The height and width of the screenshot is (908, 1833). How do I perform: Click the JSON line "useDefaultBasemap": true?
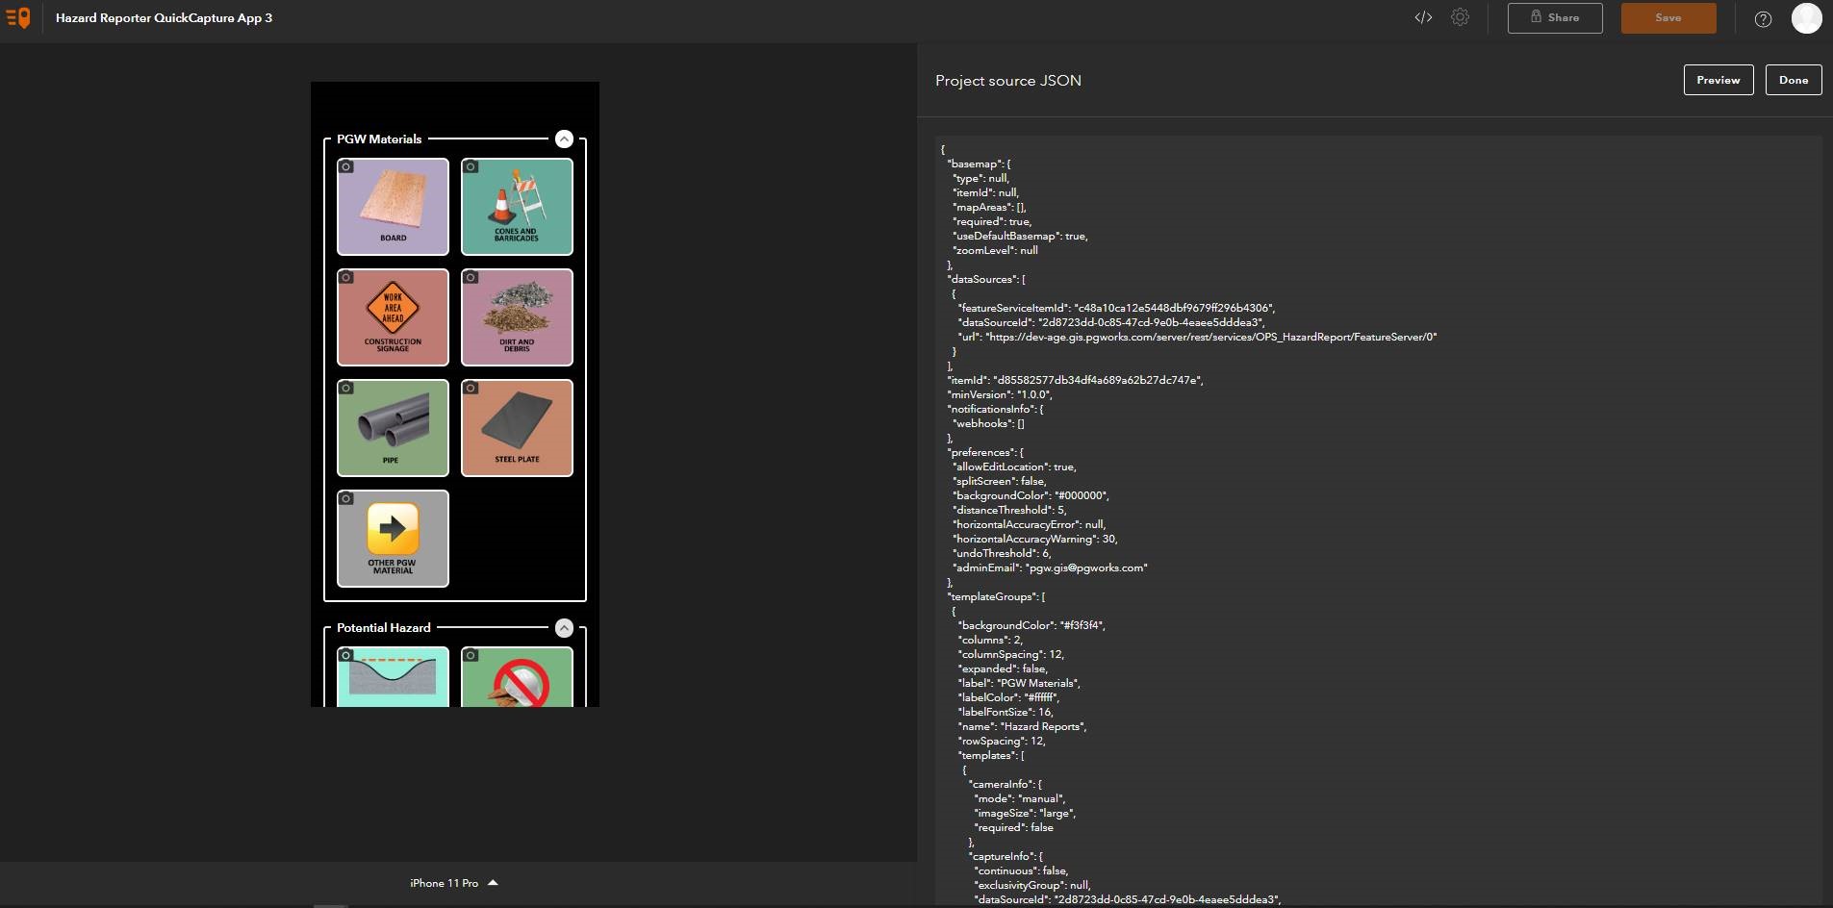click(1021, 236)
